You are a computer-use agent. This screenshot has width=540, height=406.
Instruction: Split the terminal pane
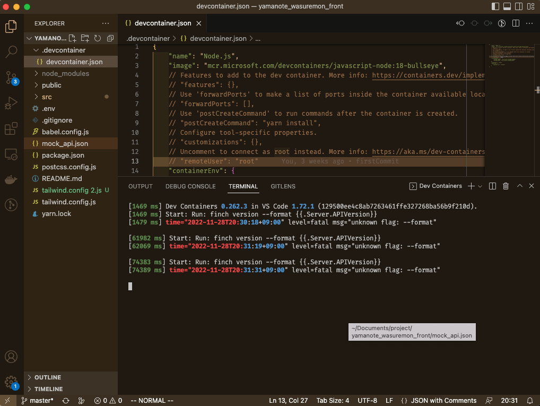point(492,186)
